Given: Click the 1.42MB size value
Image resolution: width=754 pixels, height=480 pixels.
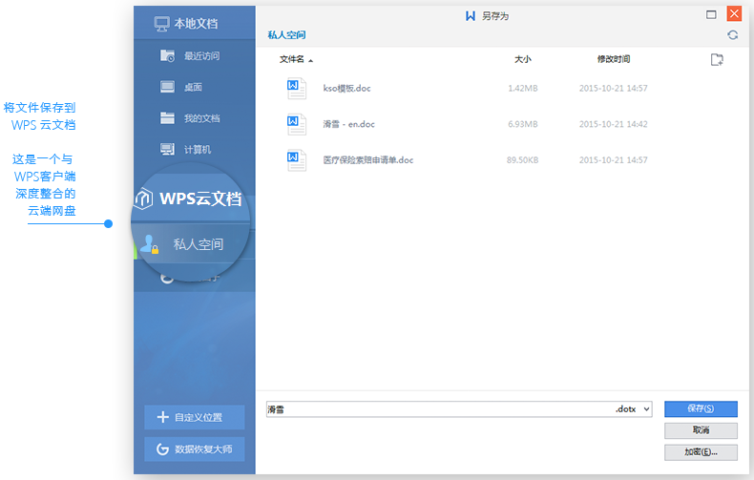Looking at the screenshot, I should [523, 89].
